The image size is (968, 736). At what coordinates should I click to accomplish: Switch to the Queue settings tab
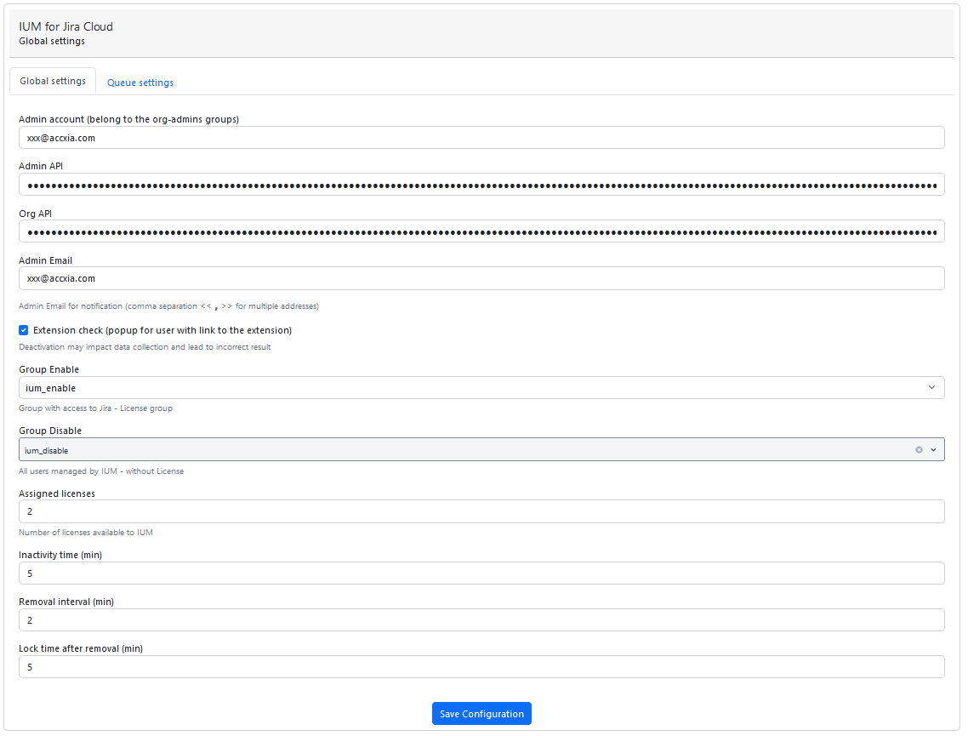coord(140,83)
